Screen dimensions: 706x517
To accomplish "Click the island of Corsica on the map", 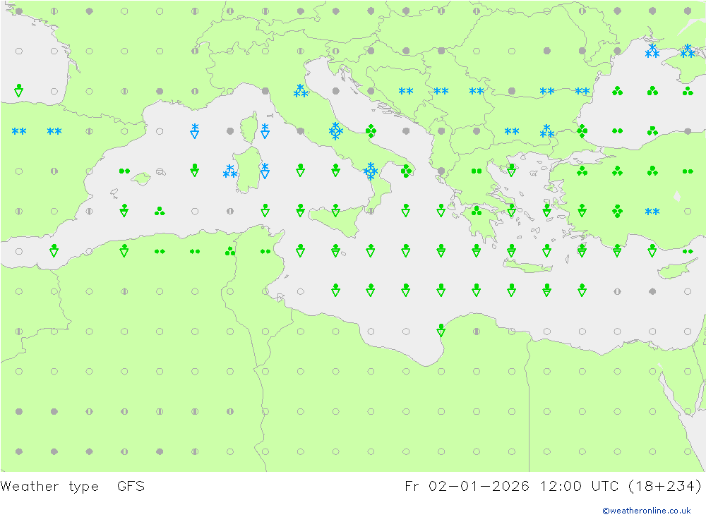I will pyautogui.click(x=247, y=130).
